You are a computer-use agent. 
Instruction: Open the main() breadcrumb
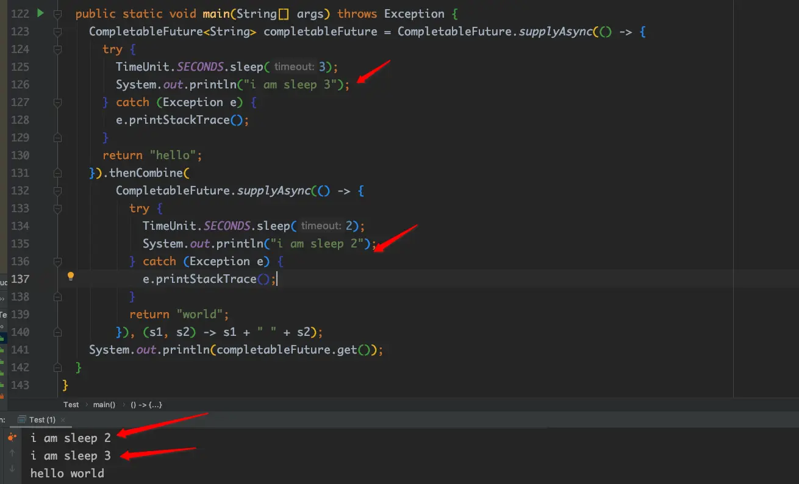tap(104, 404)
